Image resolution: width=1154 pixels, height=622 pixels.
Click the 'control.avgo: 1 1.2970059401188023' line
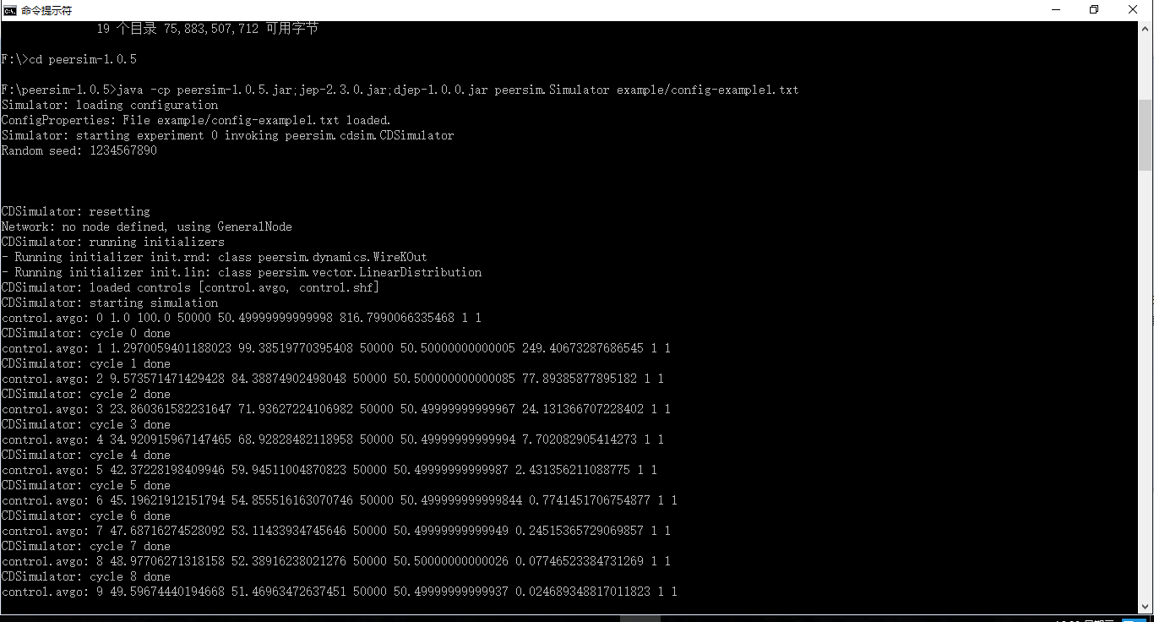pyautogui.click(x=335, y=348)
